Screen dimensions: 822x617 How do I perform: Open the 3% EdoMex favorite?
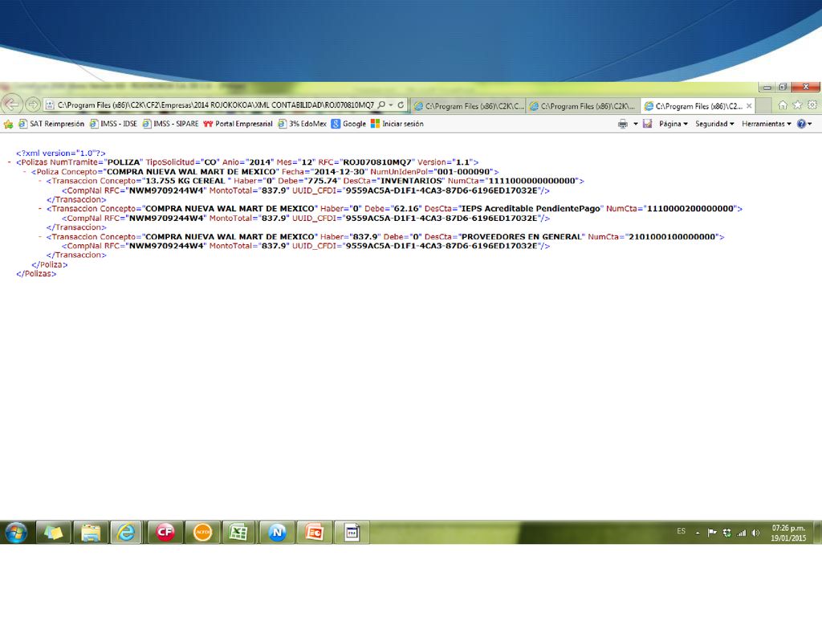[x=303, y=124]
